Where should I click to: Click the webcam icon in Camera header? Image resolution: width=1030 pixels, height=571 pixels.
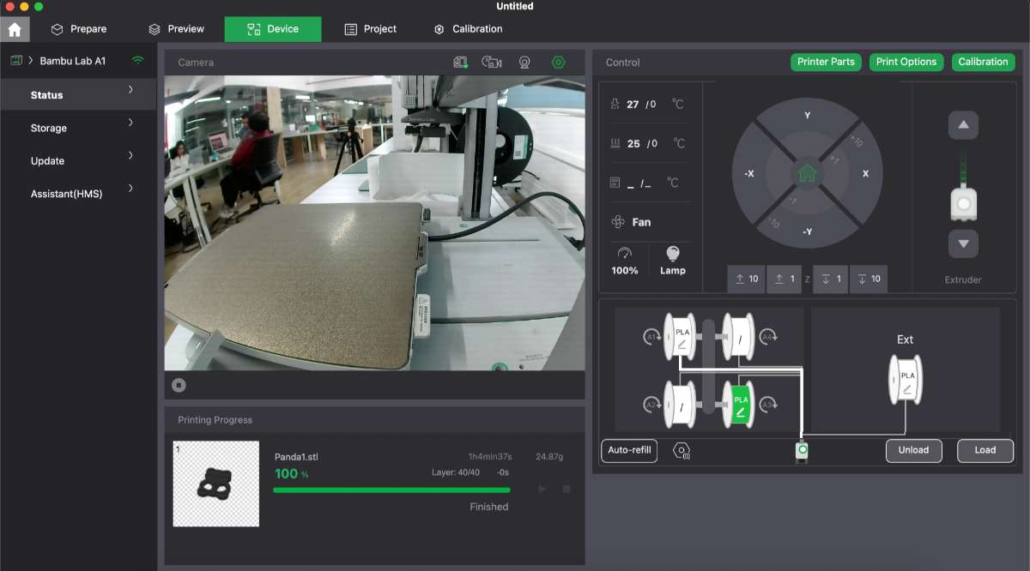(x=524, y=63)
